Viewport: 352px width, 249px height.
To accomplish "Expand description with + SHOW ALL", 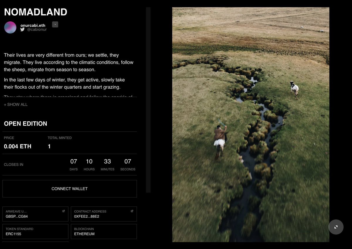I will (16, 104).
